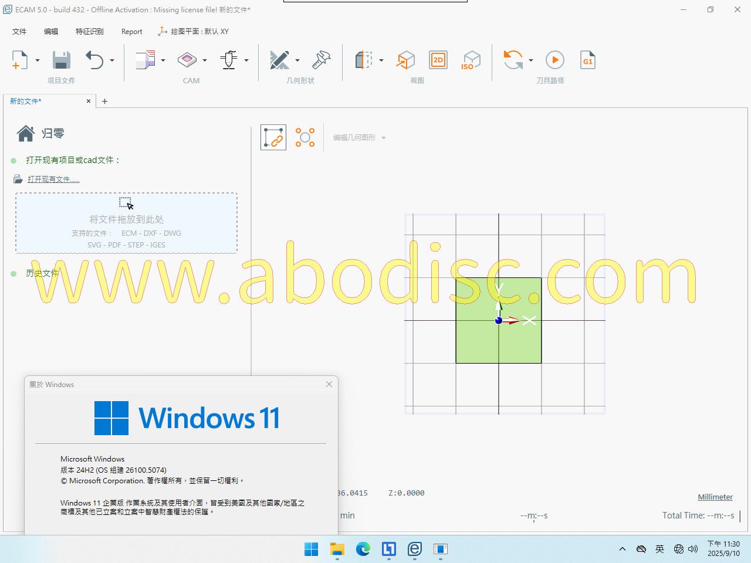The image size is (751, 563).
Task: Click the 打开现有文件 link
Action: tap(53, 179)
